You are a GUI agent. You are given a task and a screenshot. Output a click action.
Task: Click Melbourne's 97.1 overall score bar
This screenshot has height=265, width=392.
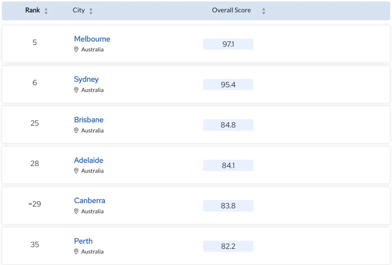pos(228,44)
